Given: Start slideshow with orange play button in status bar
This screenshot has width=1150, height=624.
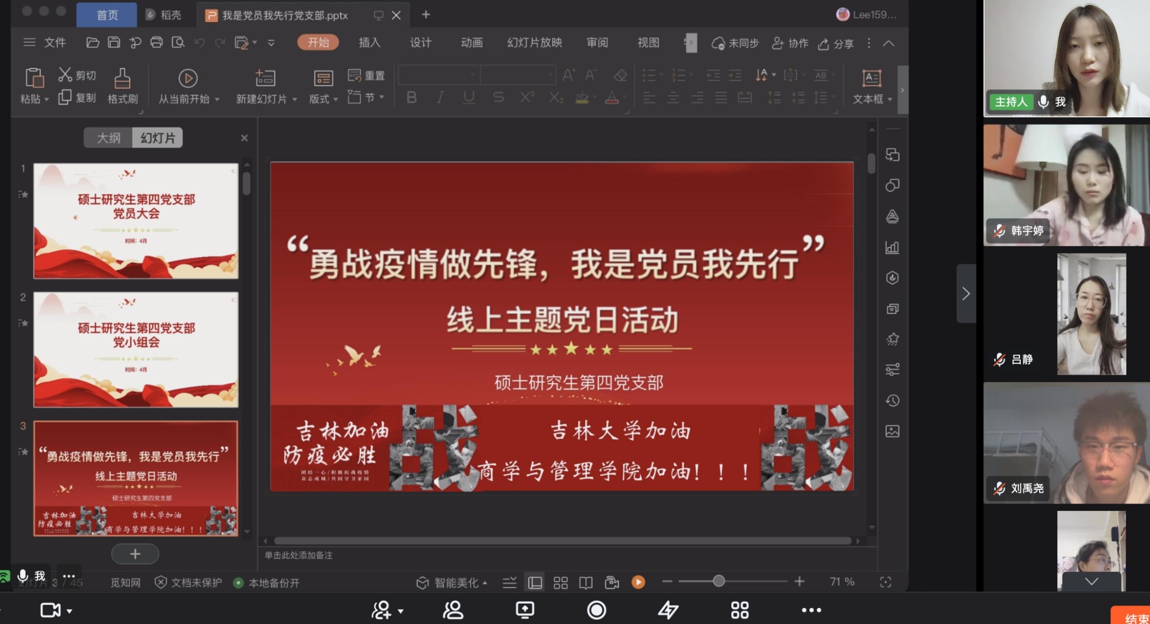Looking at the screenshot, I should [638, 582].
